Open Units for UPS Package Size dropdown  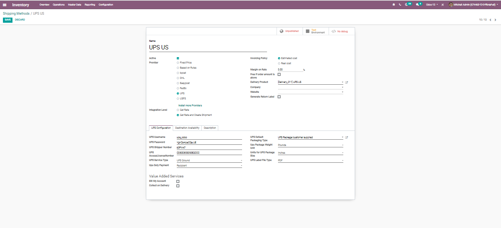pos(311,153)
